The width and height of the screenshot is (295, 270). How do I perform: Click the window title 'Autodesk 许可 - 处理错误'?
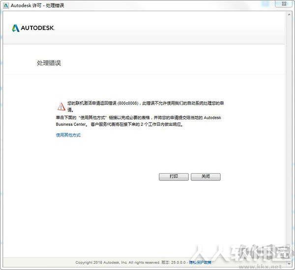pos(37,5)
